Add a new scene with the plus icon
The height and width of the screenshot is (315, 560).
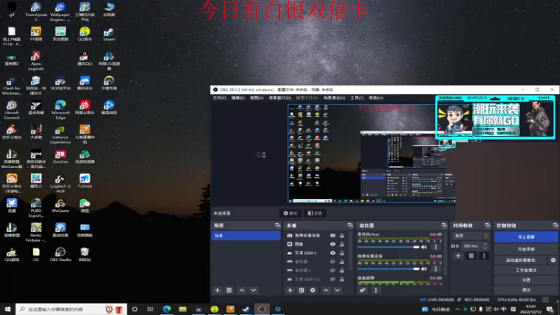pyautogui.click(x=217, y=290)
